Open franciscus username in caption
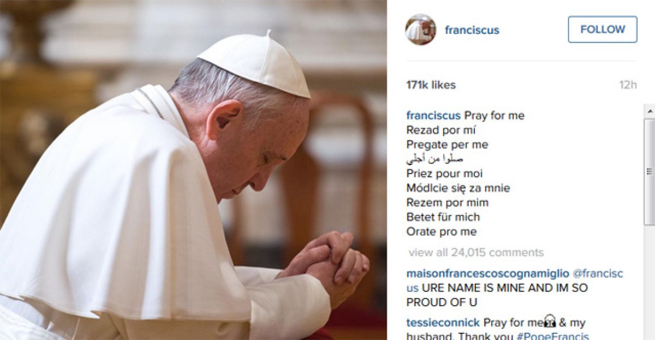This screenshot has width=655, height=340. point(433,116)
